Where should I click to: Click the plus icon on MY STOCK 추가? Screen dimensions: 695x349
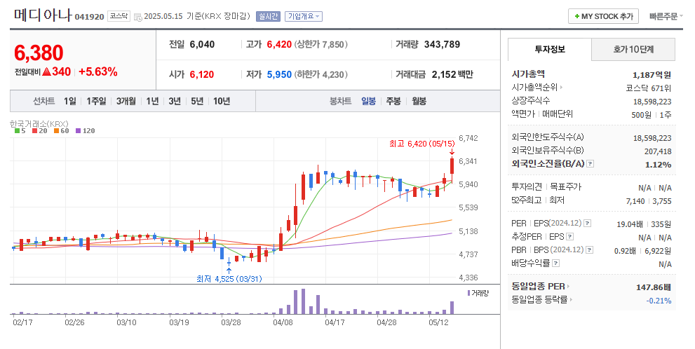tap(576, 16)
